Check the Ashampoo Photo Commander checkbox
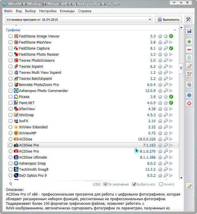 point(10,91)
